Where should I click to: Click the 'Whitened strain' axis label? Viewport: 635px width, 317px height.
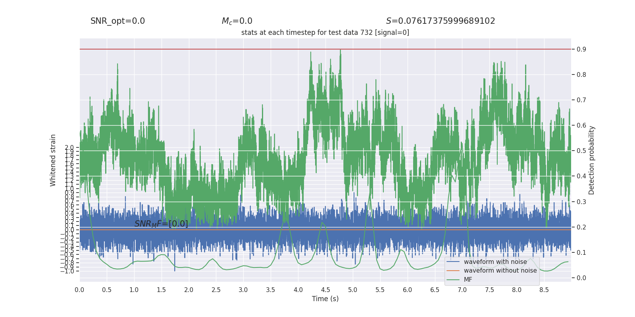pyautogui.click(x=53, y=160)
